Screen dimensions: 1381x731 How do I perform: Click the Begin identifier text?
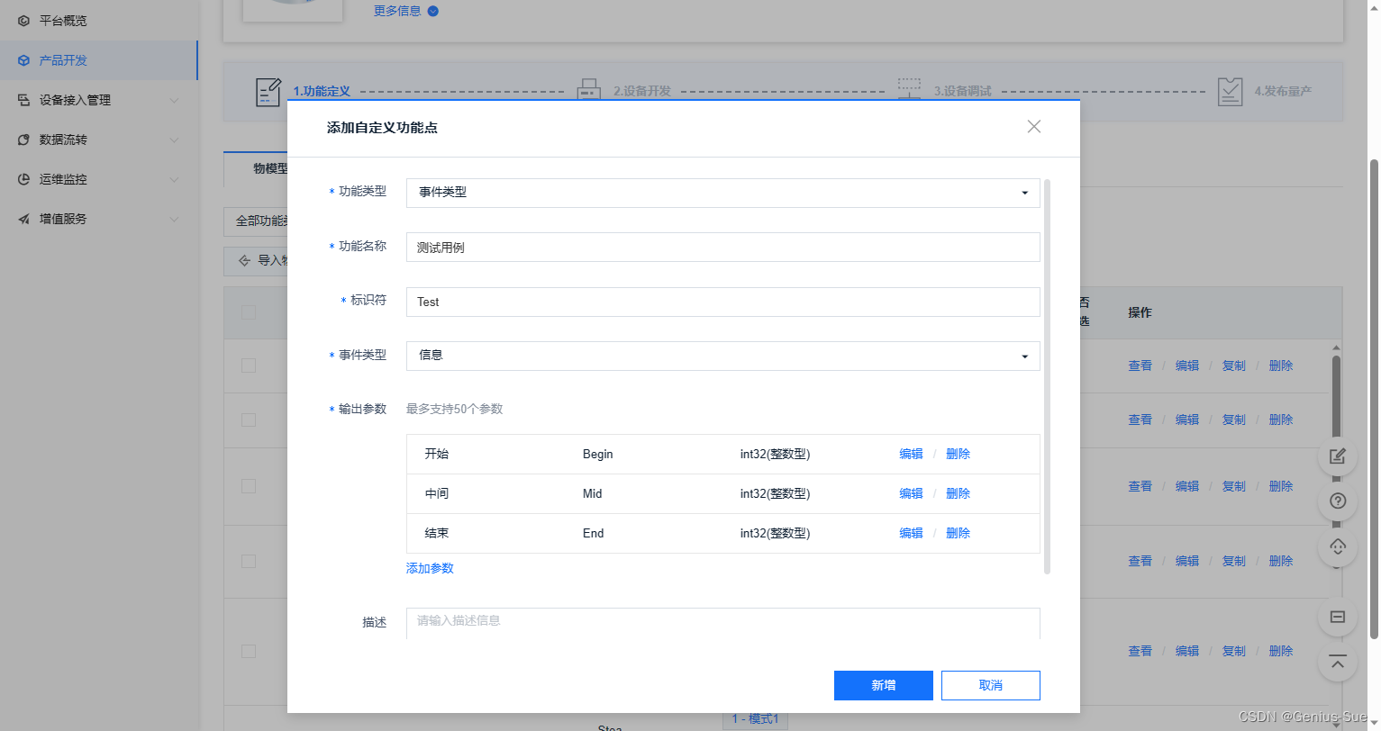[x=597, y=454]
